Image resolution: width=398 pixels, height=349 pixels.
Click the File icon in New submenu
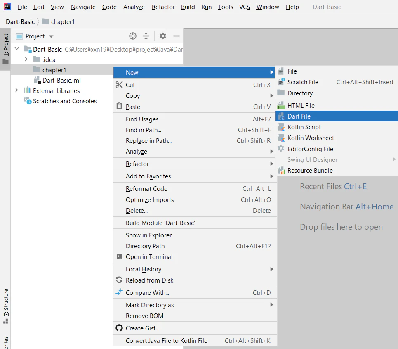pos(281,71)
